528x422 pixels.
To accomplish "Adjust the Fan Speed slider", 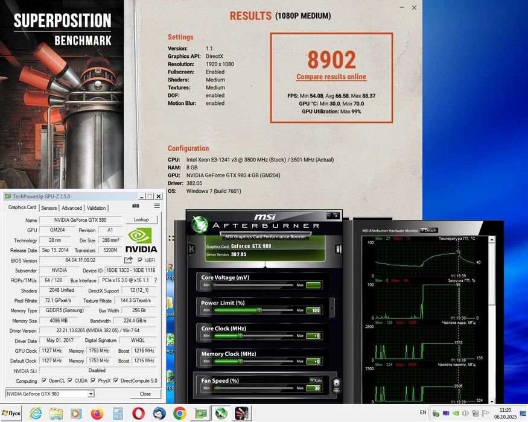I will click(253, 388).
